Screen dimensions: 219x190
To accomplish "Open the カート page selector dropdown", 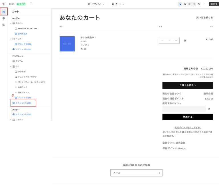I will pyautogui.click(x=118, y=4).
